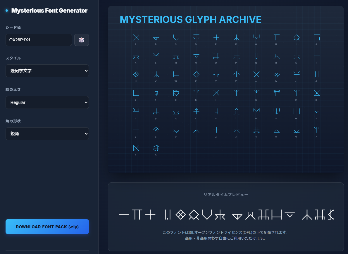Select the glyph for digit 9
This screenshot has width=348, height=254.
[x=156, y=148]
